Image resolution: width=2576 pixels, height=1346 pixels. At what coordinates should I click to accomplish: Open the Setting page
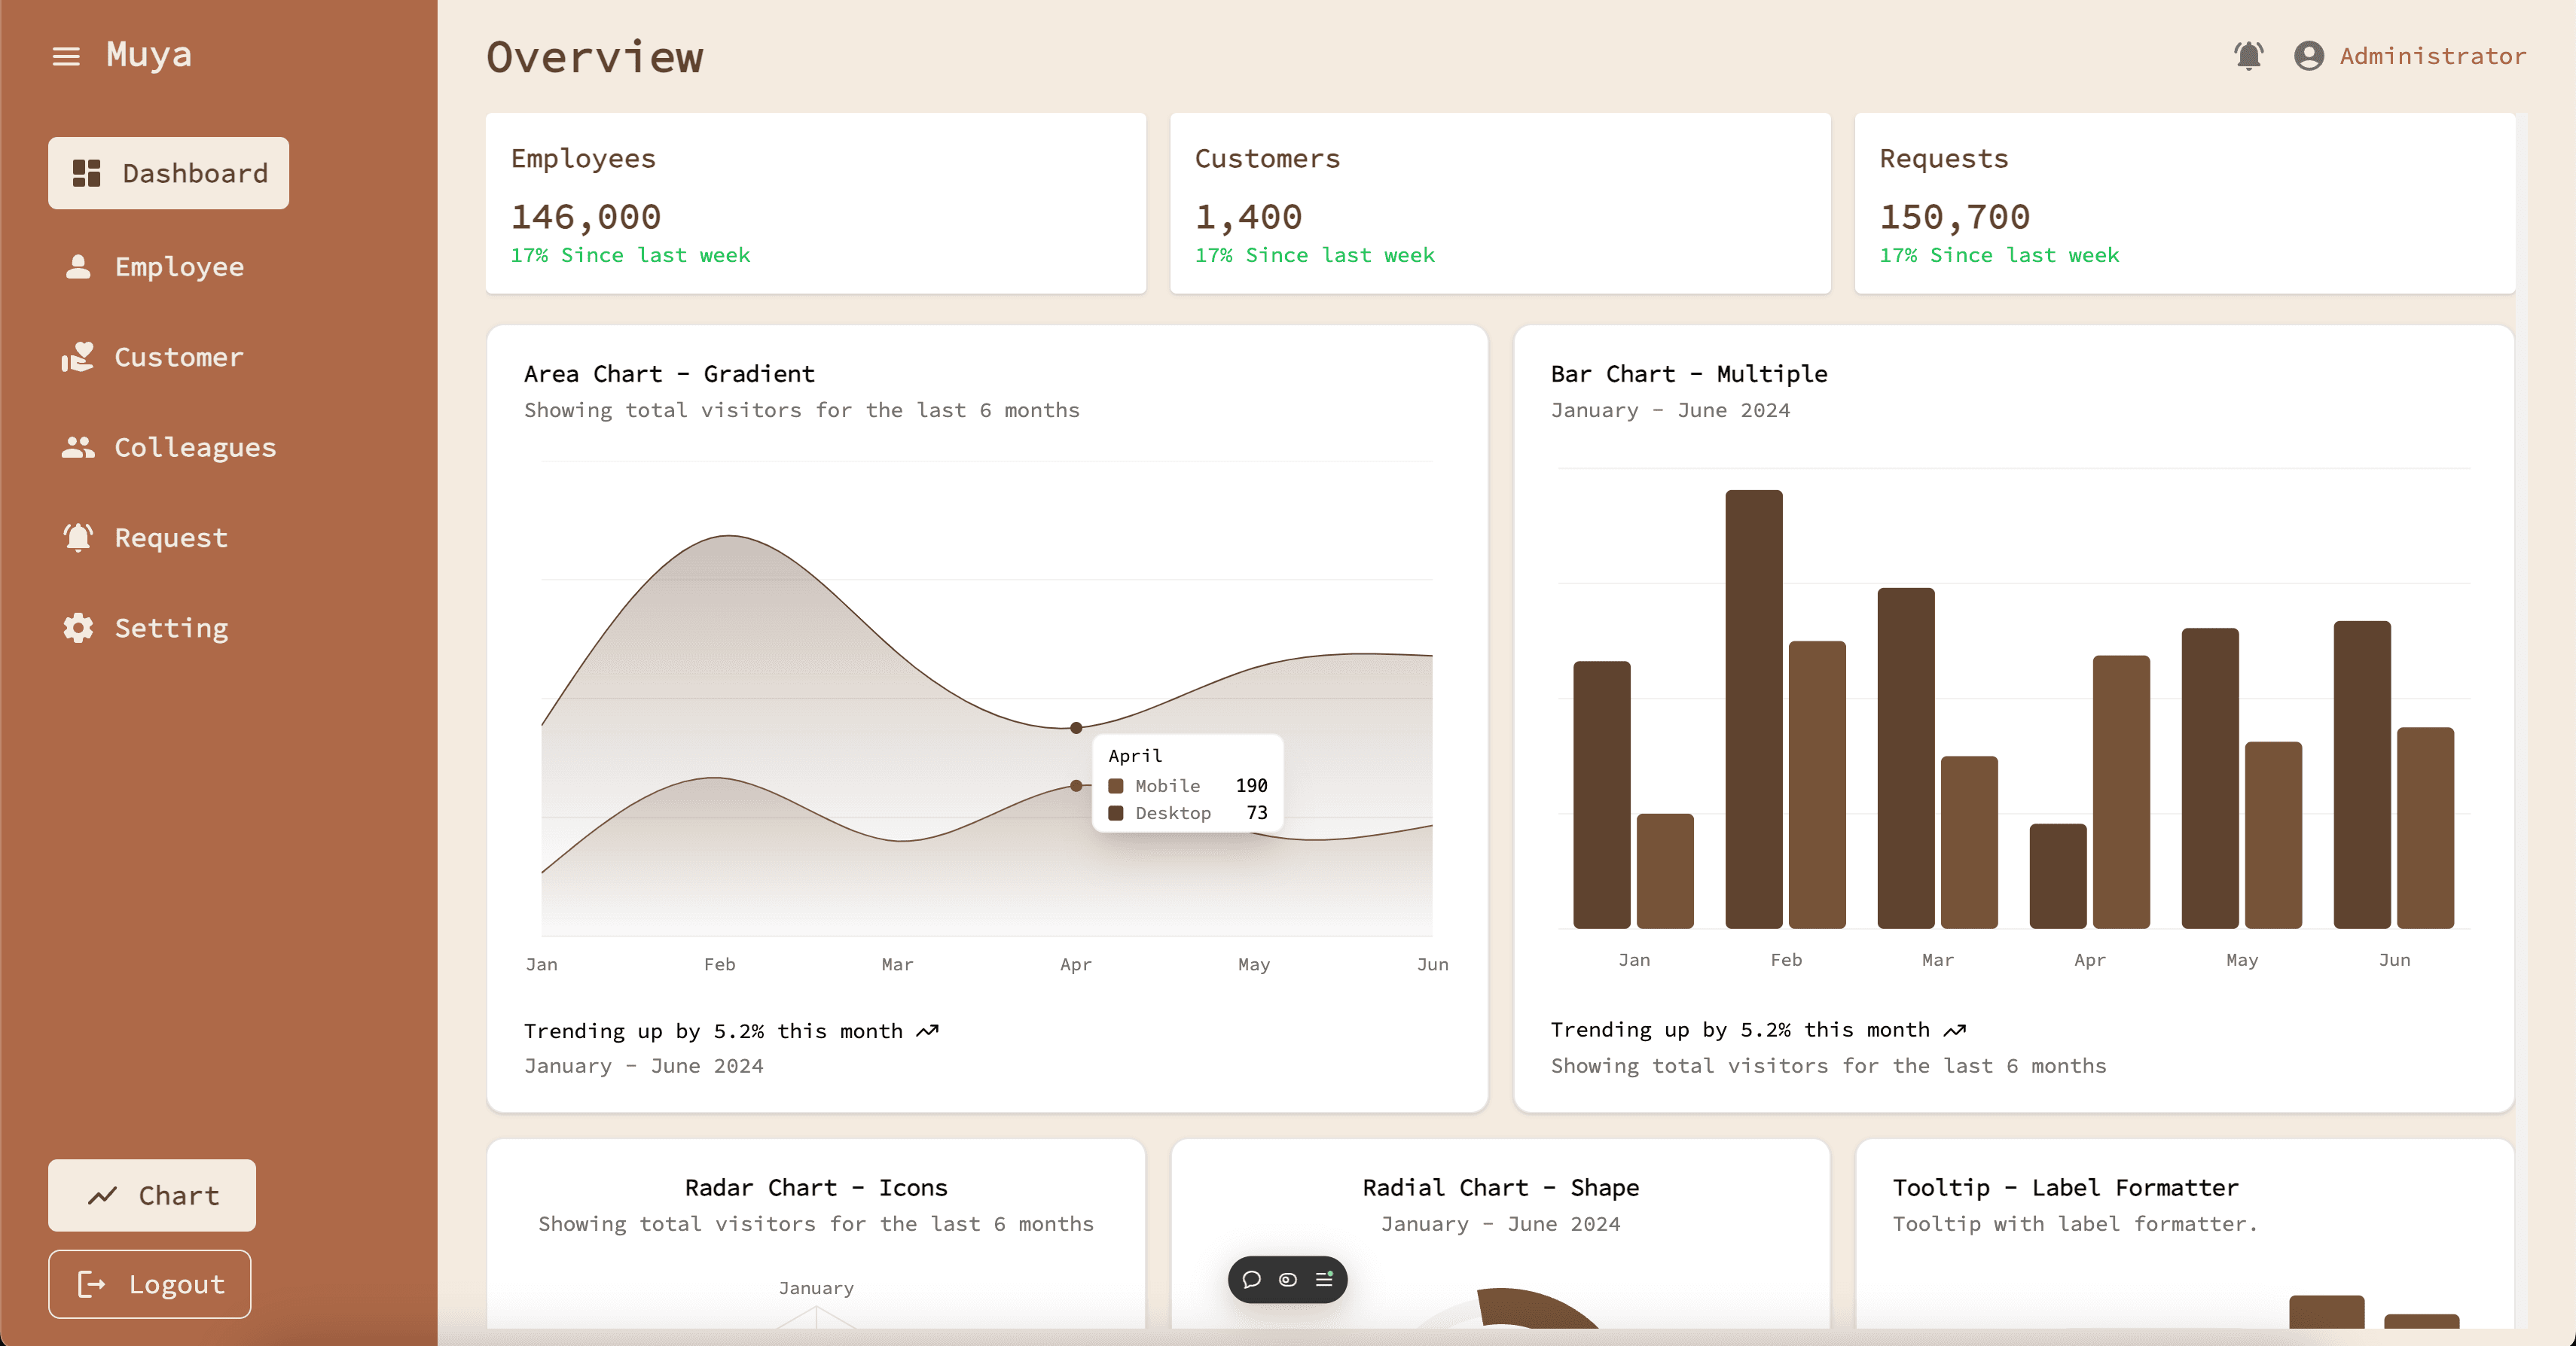point(146,628)
